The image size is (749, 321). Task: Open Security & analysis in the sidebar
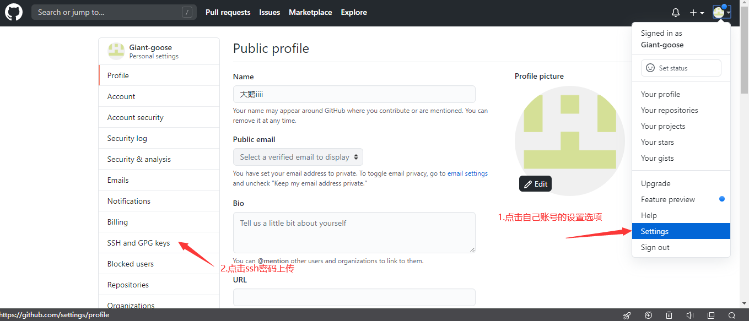159,159
